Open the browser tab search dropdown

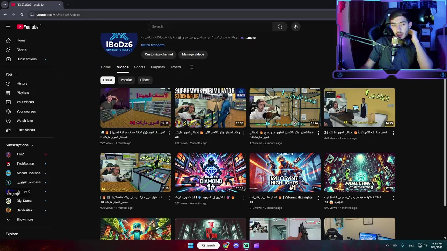[x=5, y=5]
